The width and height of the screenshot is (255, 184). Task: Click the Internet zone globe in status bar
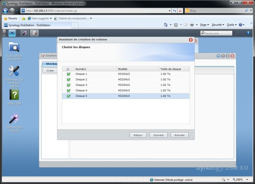coord(151,180)
